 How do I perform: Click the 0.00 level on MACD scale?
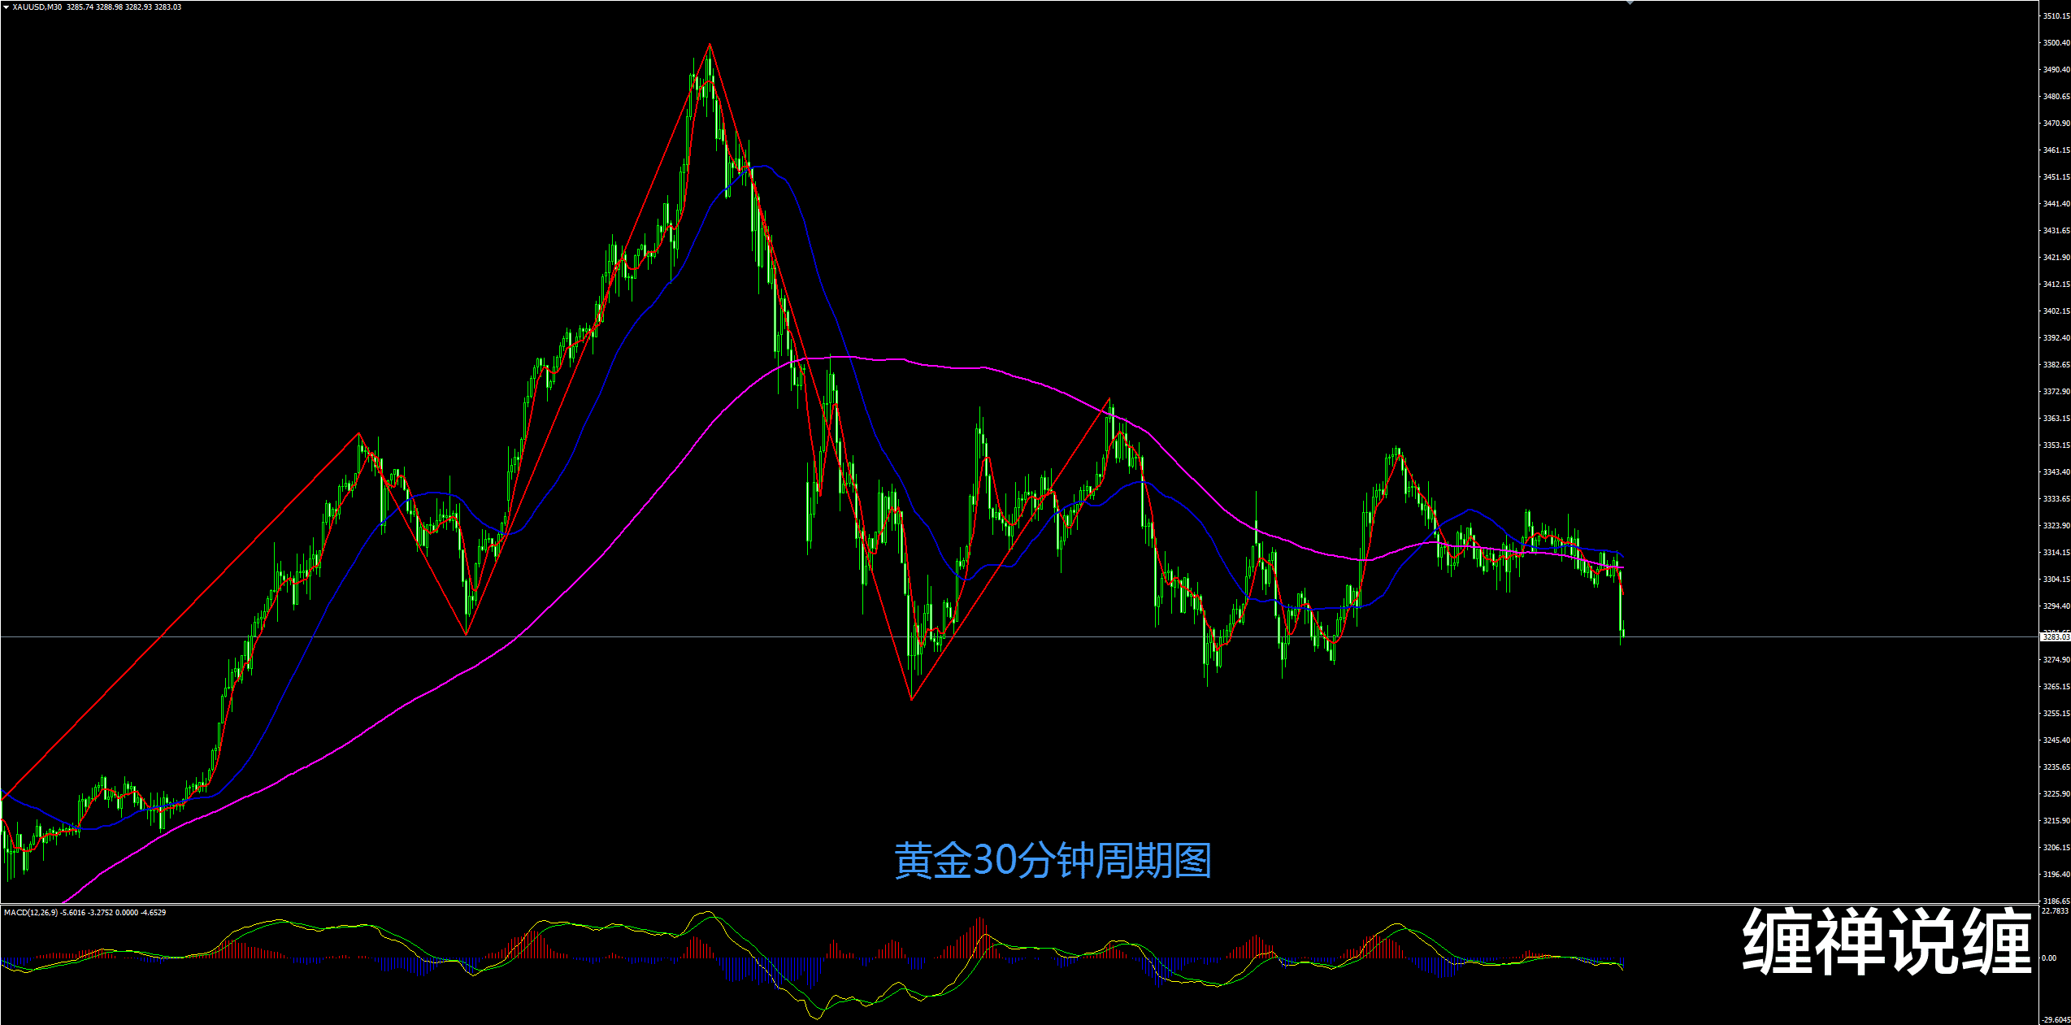(2050, 958)
